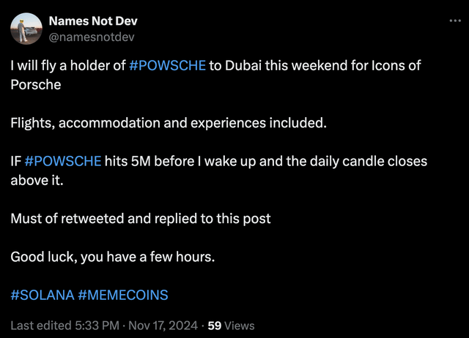This screenshot has height=338, width=469.
Task: Click the "above it." text
Action: coord(37,180)
